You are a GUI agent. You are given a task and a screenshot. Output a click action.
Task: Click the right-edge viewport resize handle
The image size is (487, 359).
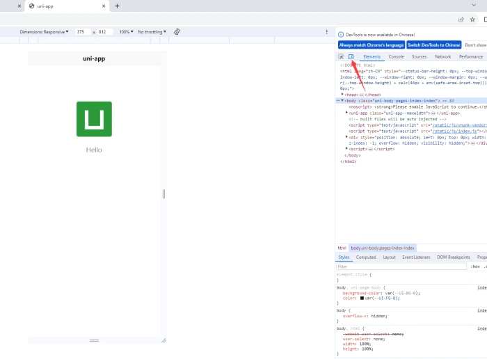[163, 194]
